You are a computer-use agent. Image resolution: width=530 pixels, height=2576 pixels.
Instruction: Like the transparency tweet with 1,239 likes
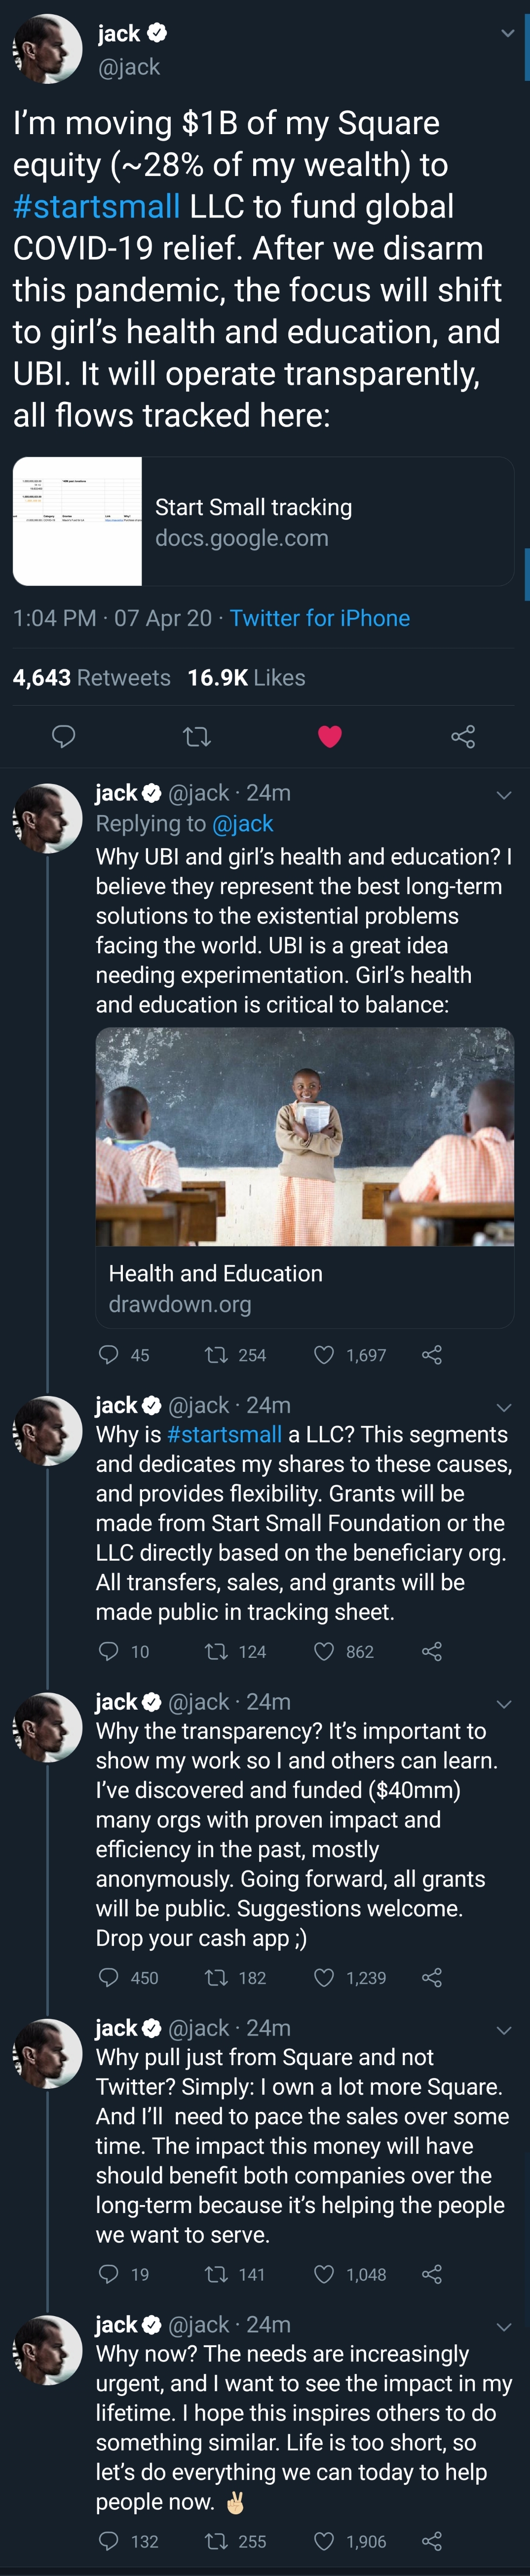click(324, 1977)
